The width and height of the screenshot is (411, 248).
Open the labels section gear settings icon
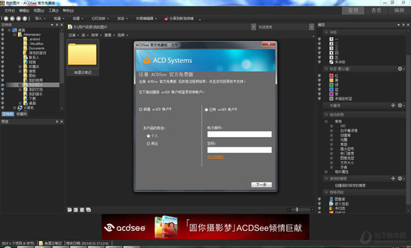pos(400,69)
